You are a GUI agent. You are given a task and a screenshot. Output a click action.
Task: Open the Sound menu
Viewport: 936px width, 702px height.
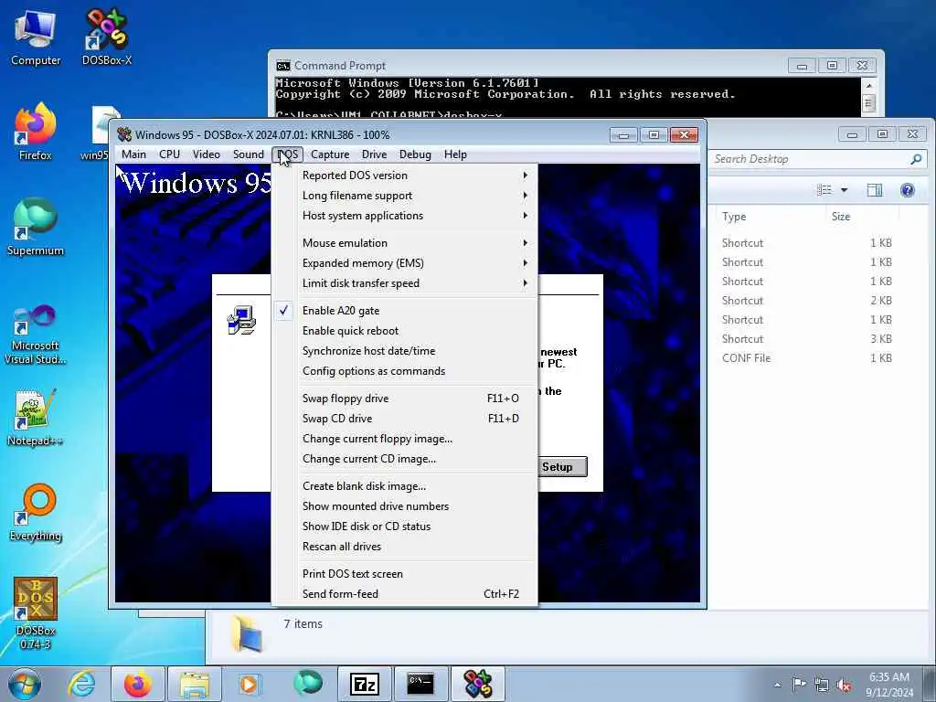[x=249, y=154]
